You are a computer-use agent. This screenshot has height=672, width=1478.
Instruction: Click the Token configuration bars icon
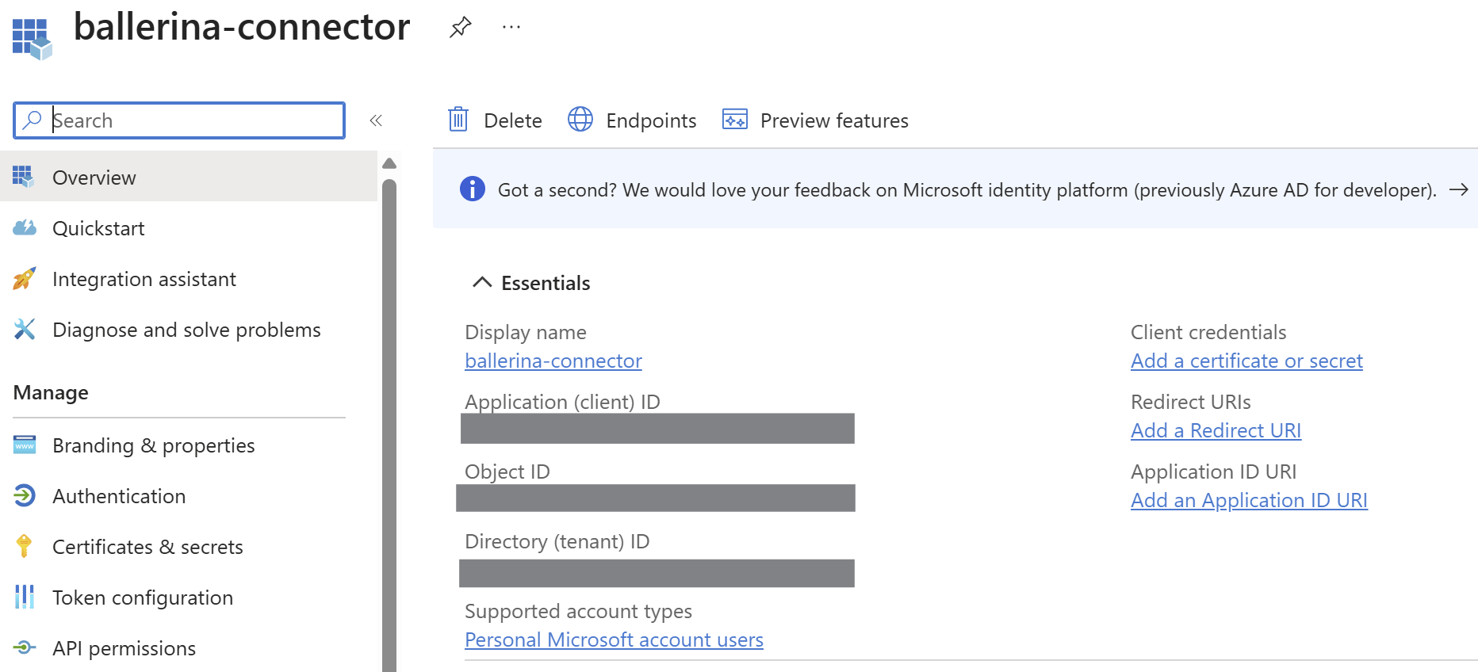25,597
